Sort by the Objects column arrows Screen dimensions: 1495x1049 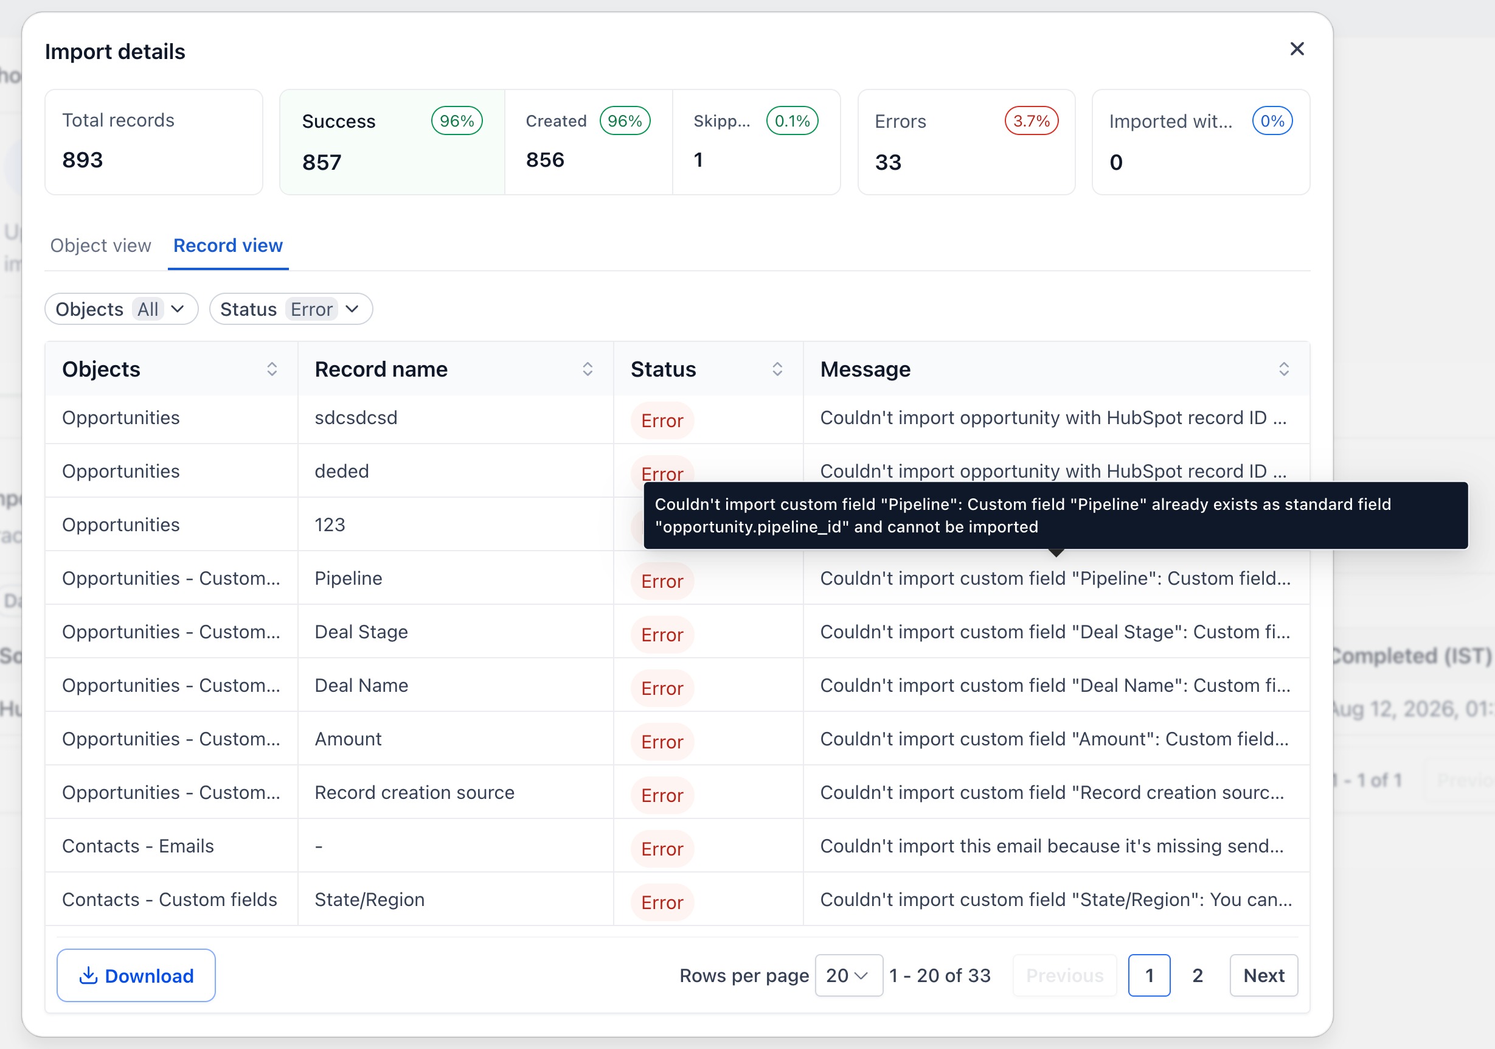[271, 369]
